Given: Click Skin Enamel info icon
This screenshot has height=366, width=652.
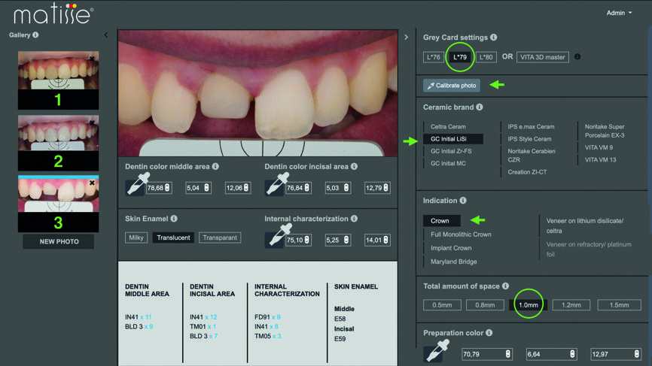Looking at the screenshot, I should point(174,219).
